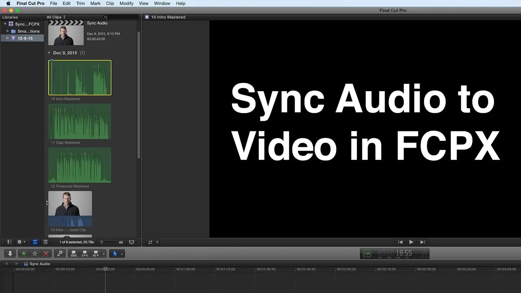The height and width of the screenshot is (293, 521).
Task: Go forward in timeline history
Action: pyautogui.click(x=17, y=264)
